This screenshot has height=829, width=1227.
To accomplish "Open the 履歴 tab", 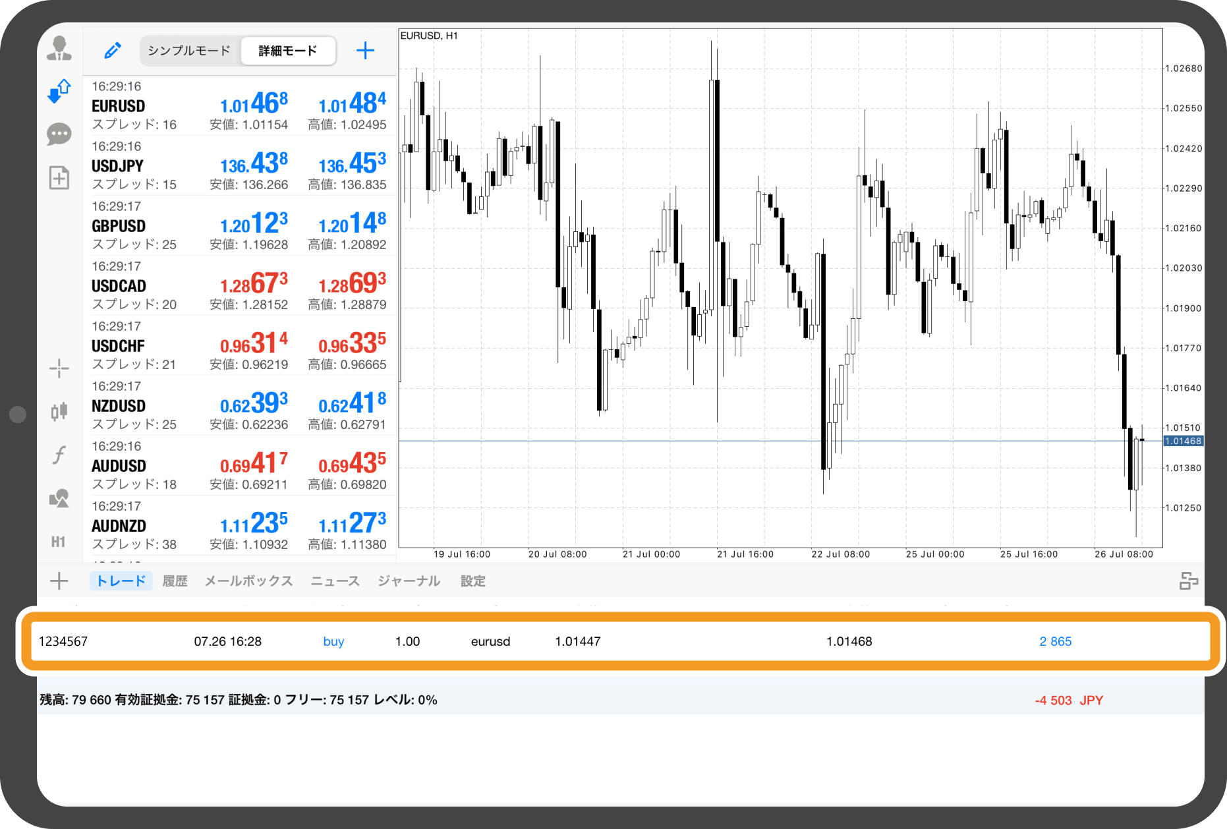I will [175, 581].
